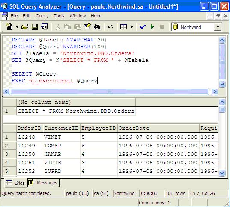Select the 'SELECT * FROM Northwind.DBO.Orders' result cell
Viewport: 230px width, 207px height.
tap(76, 111)
